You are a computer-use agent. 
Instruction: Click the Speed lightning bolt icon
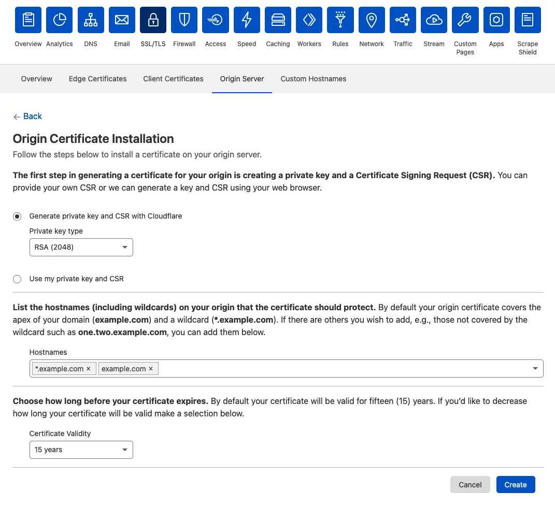pos(247,20)
